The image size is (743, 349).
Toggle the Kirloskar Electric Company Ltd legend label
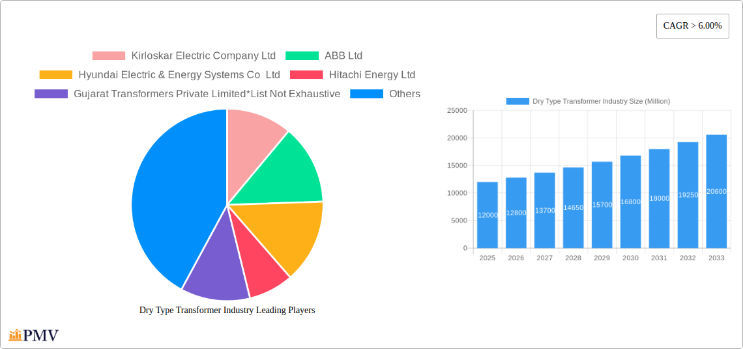(x=203, y=55)
